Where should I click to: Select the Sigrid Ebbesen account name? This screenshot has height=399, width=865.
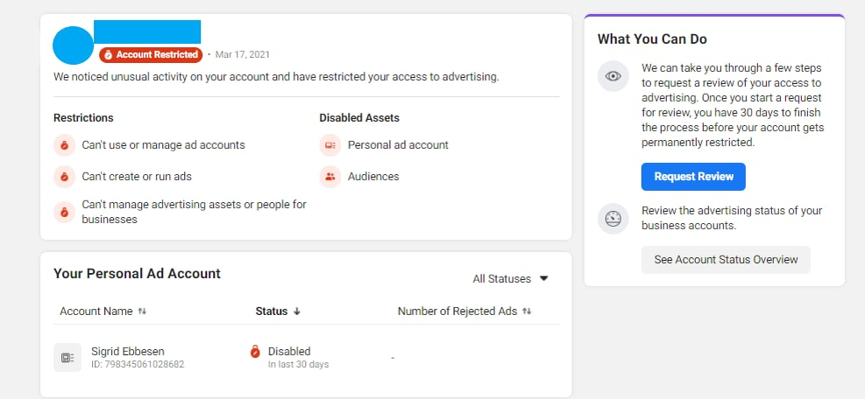coord(126,351)
